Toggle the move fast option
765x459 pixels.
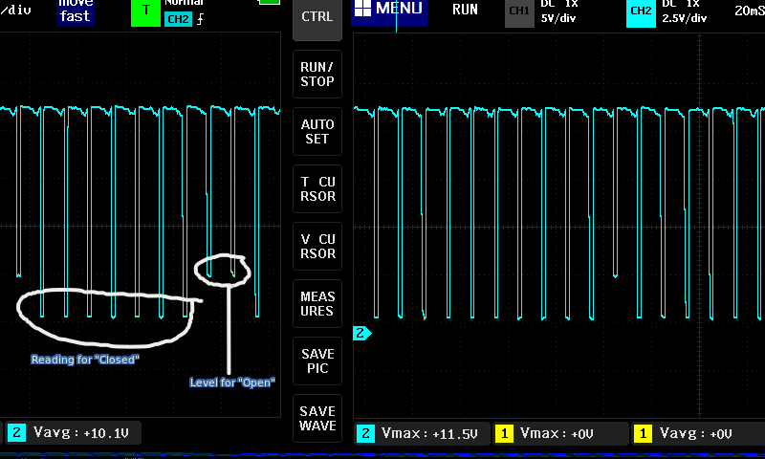click(76, 10)
